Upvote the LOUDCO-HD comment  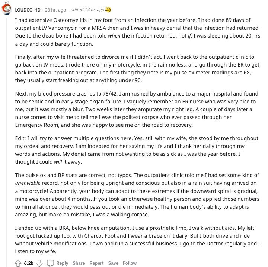(x=18, y=263)
